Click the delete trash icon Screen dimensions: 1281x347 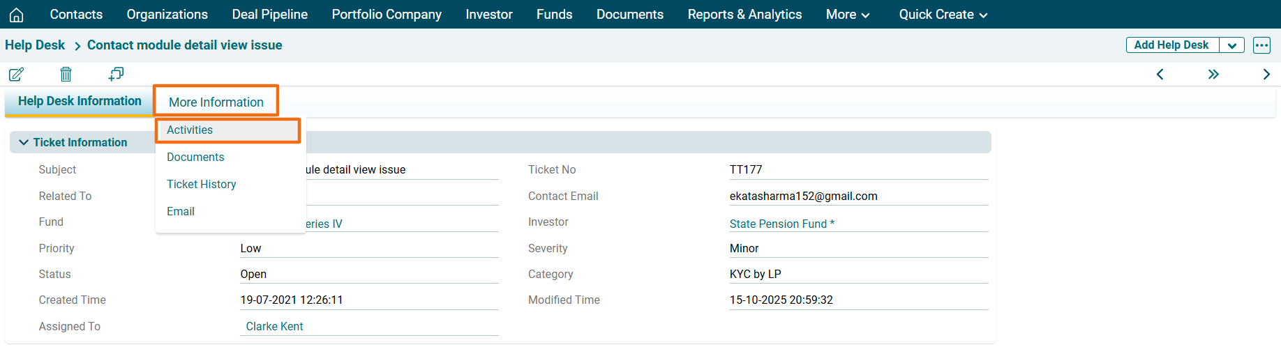[66, 74]
